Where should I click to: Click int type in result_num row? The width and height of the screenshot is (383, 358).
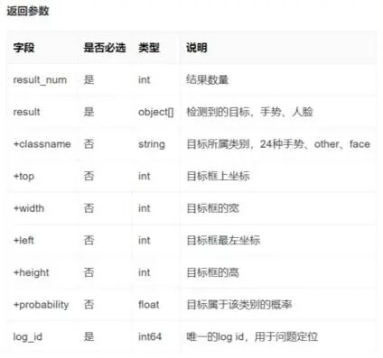tap(144, 79)
